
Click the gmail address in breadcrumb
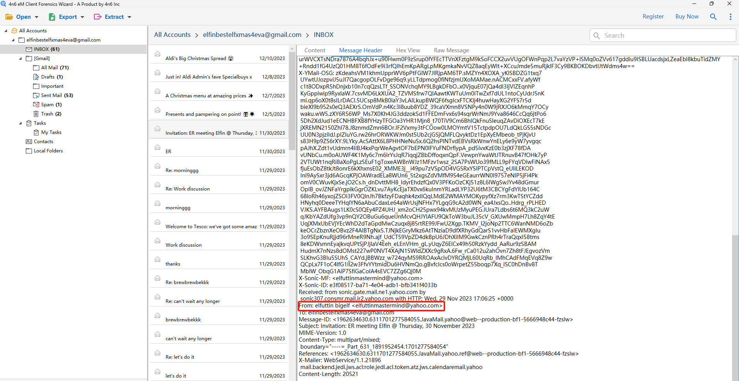click(252, 35)
